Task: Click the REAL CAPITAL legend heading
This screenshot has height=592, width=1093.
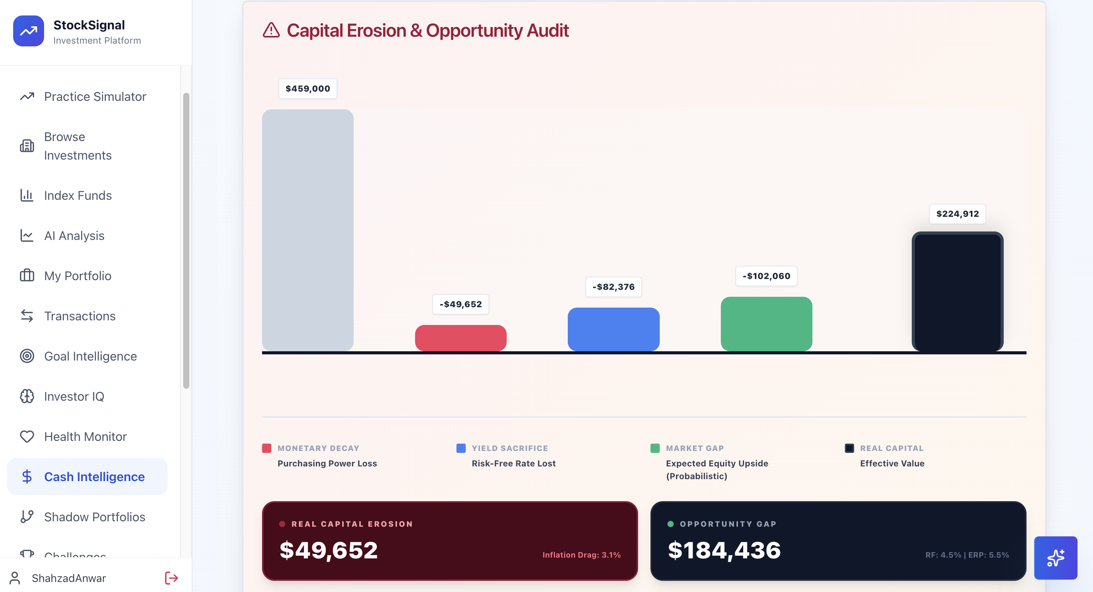Action: [x=892, y=448]
